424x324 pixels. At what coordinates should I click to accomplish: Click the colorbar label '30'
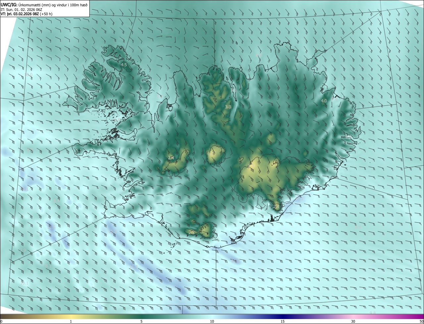(353, 322)
